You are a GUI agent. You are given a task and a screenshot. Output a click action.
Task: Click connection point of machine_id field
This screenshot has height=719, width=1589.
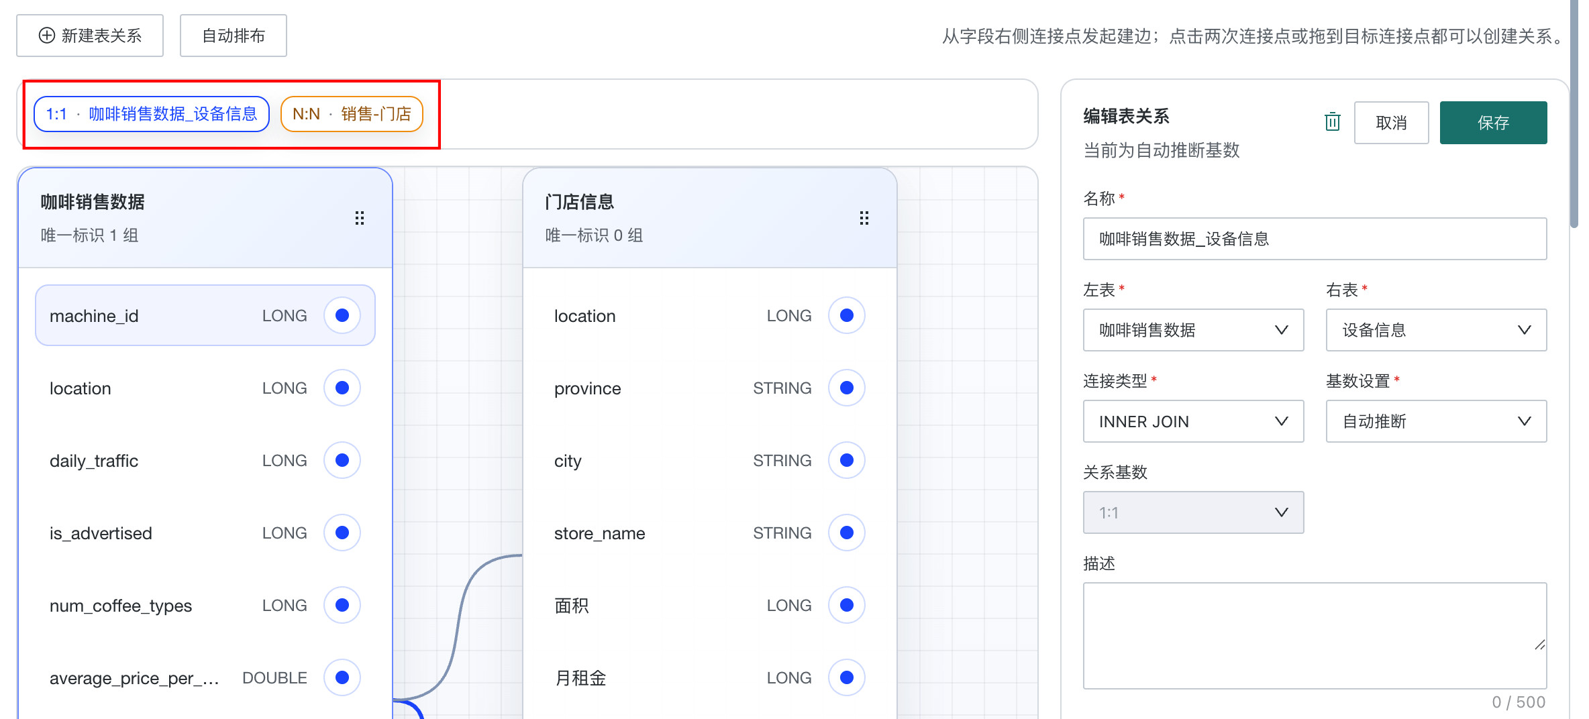[x=342, y=315]
